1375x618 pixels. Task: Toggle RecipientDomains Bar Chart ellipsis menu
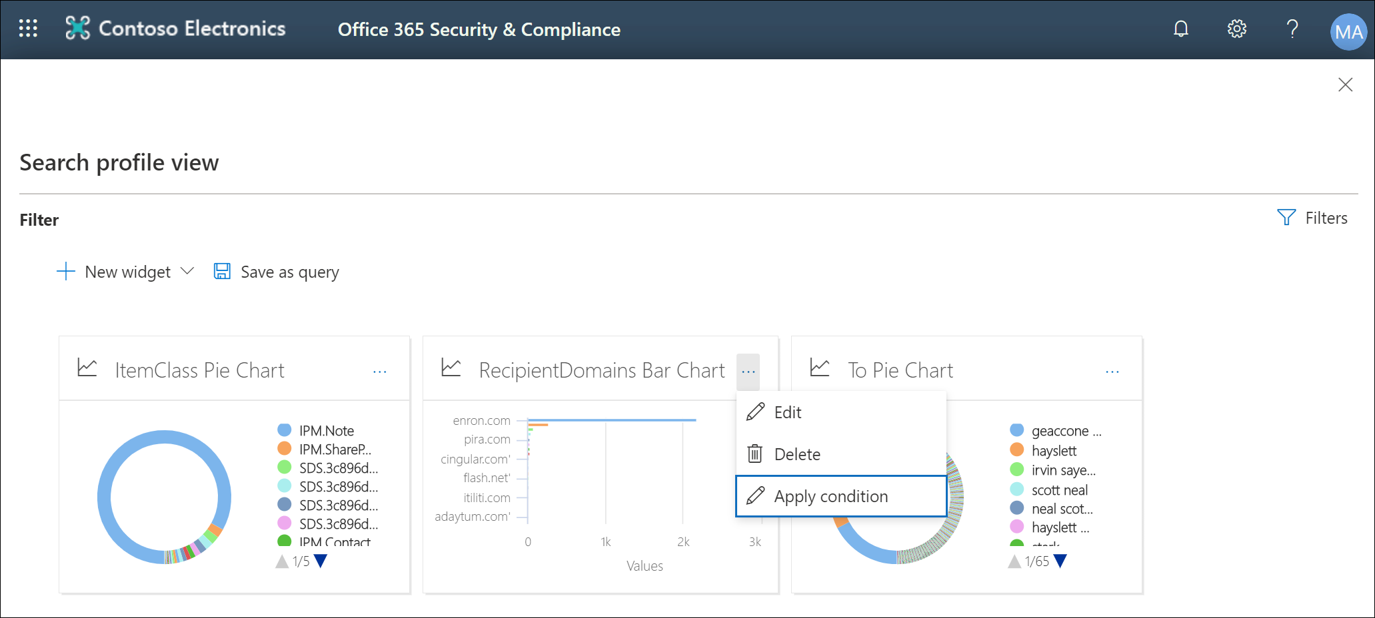(748, 372)
